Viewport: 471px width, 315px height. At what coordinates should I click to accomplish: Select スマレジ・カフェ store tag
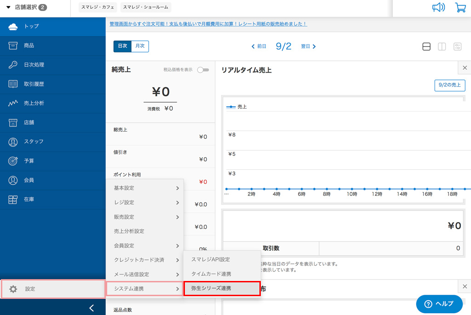click(98, 7)
